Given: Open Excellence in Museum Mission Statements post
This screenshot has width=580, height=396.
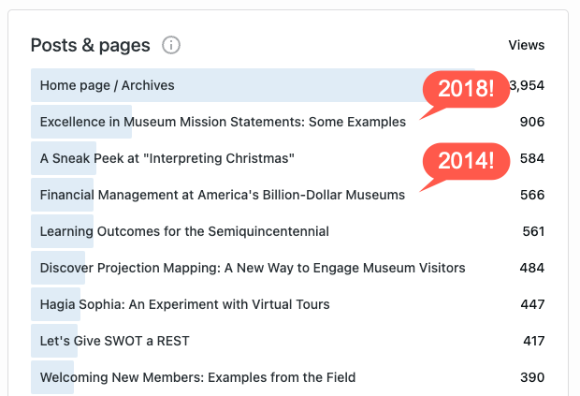Looking at the screenshot, I should pos(223,122).
